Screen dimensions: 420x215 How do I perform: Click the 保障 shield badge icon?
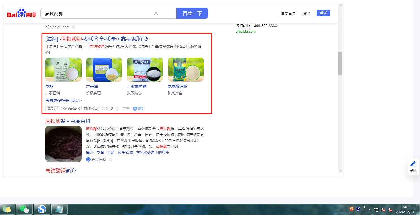pos(139,109)
